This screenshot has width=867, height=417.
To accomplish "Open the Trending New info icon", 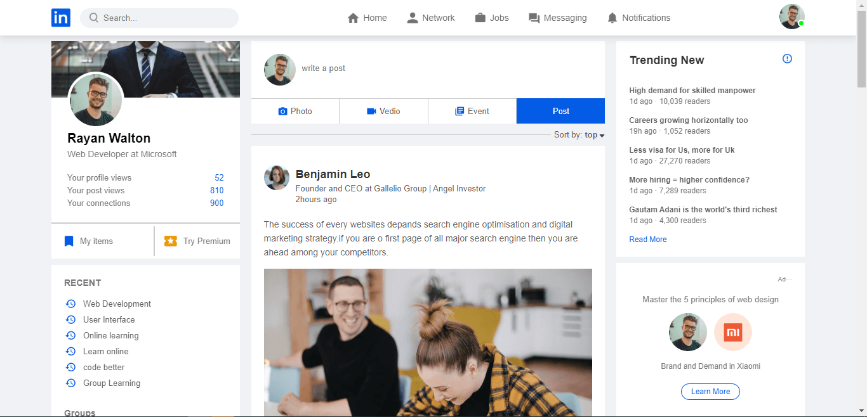I will pyautogui.click(x=787, y=58).
